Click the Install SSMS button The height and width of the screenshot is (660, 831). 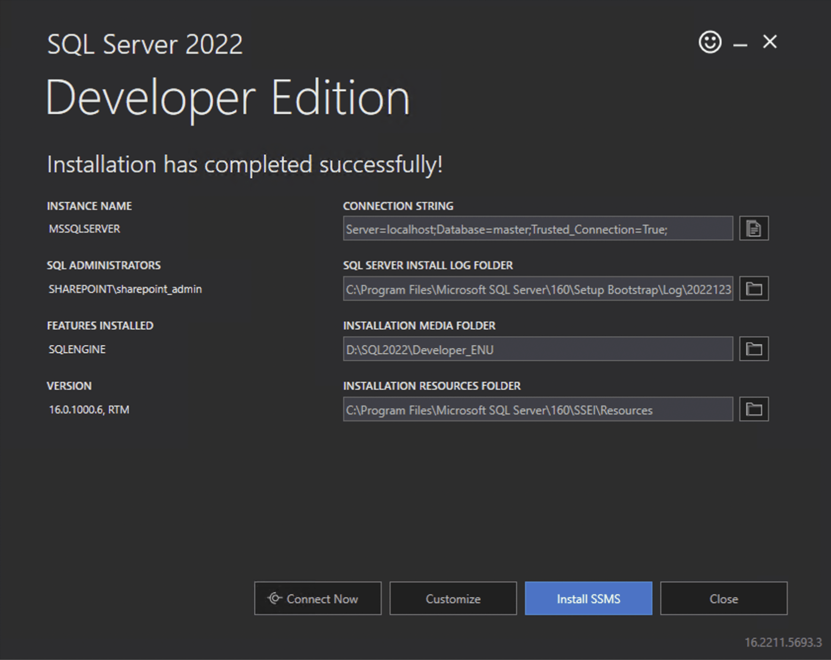click(x=588, y=598)
